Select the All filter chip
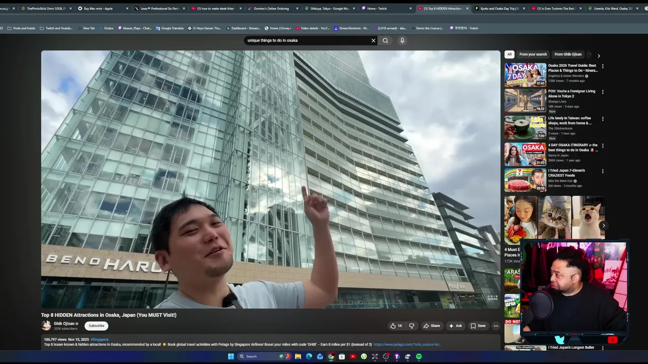Viewport: 648px width, 364px height. [x=509, y=54]
